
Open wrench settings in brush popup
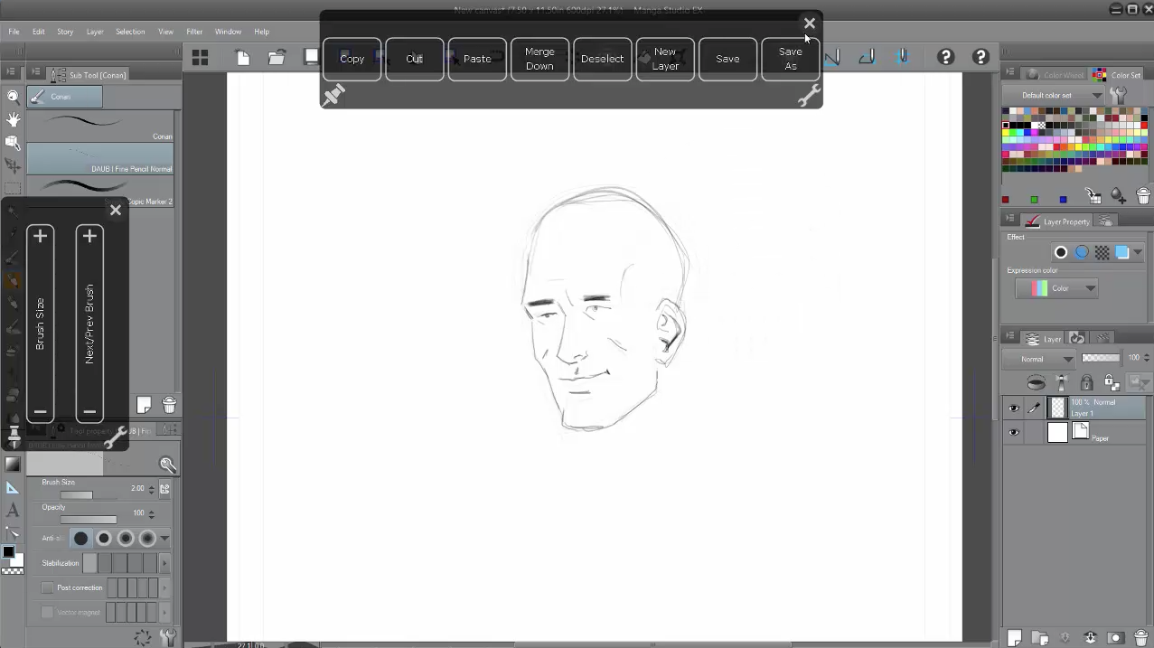pyautogui.click(x=115, y=438)
